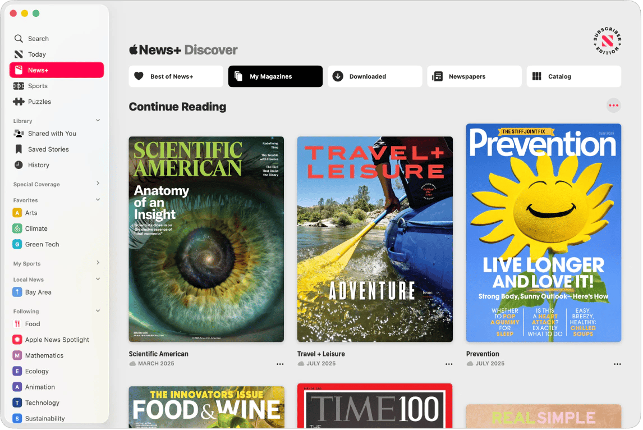
Task: Open the Climate favorite topic
Action: pyautogui.click(x=36, y=228)
